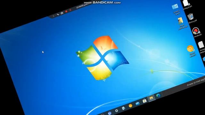This screenshot has height=115, width=205.
Task: Open Microsoft Store from the taskbar
Action: [x=144, y=101]
